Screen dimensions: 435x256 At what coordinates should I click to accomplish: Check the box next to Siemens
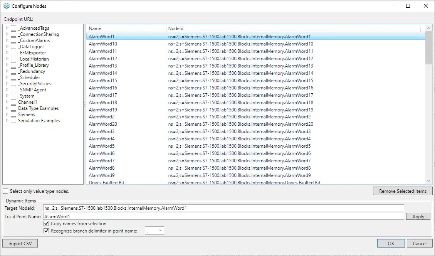pos(13,114)
